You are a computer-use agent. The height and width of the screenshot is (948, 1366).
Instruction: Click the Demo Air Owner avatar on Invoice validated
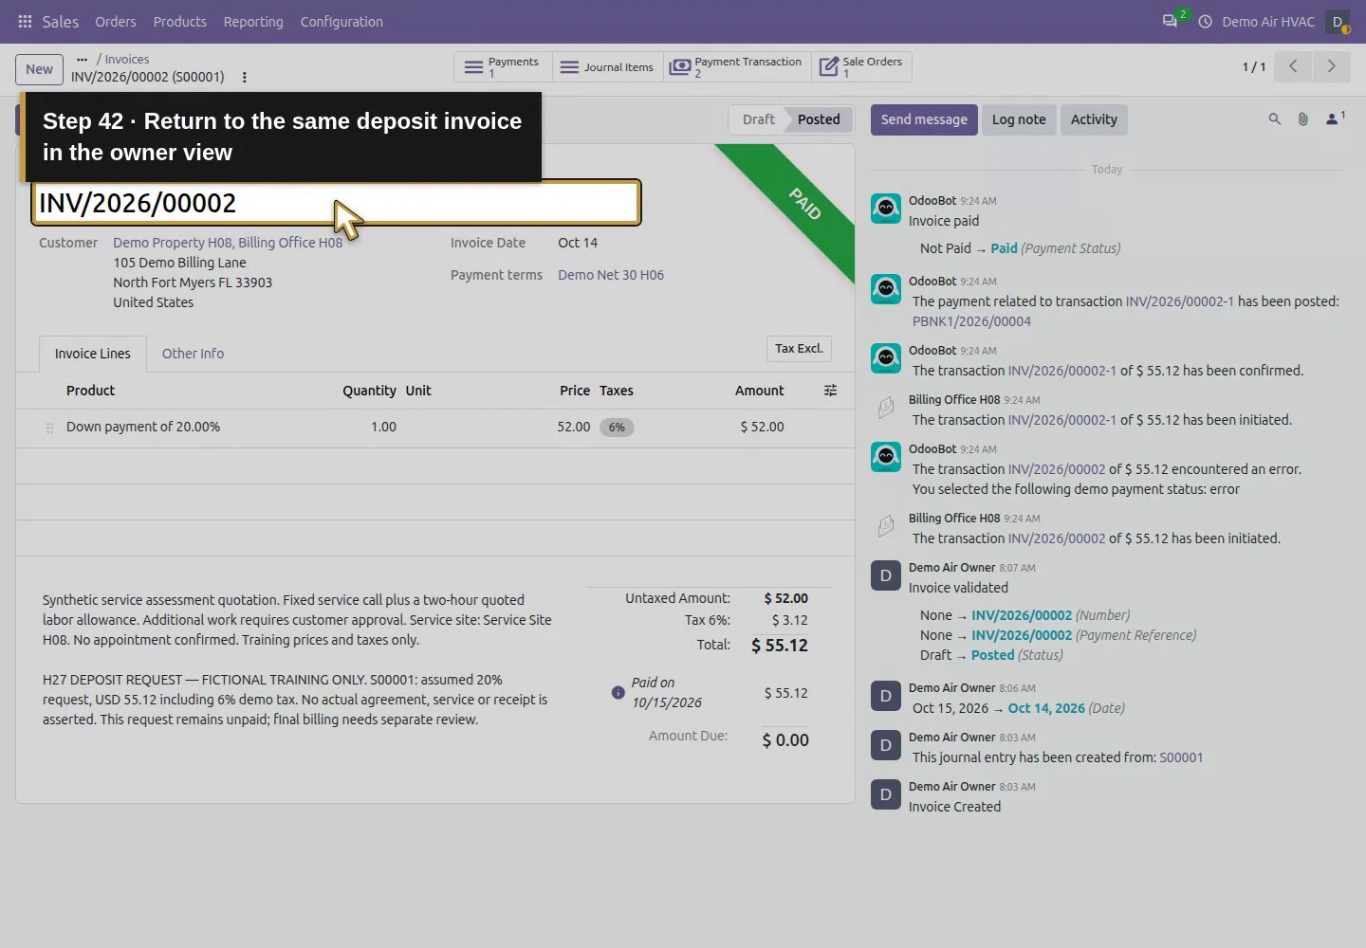(886, 575)
